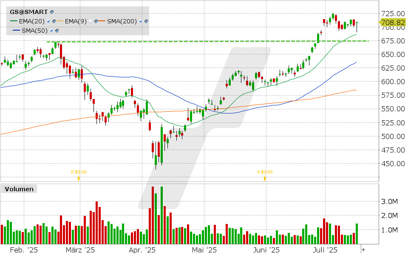Open the SMA(200) settings icon
This screenshot has width=408, height=255.
click(x=146, y=21)
